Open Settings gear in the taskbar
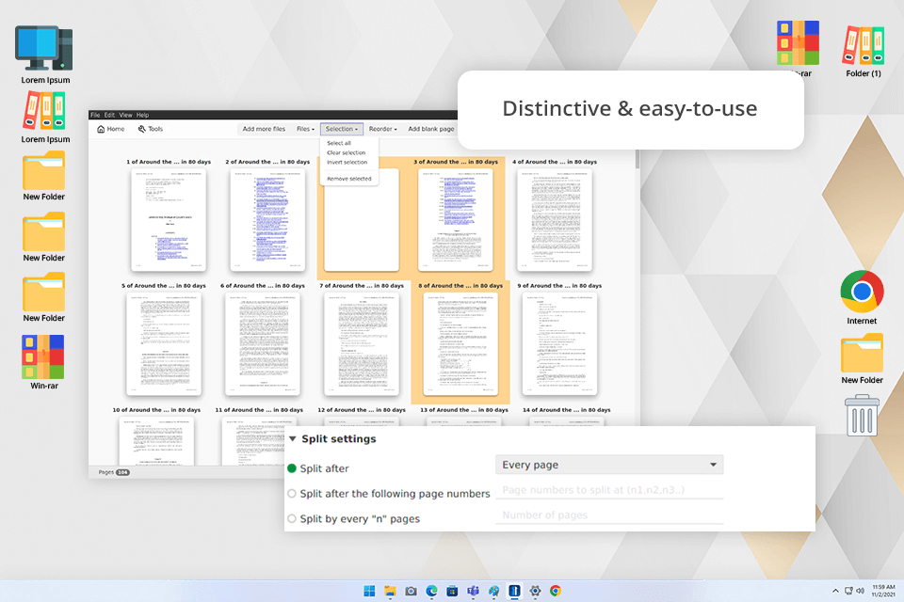 click(x=535, y=591)
